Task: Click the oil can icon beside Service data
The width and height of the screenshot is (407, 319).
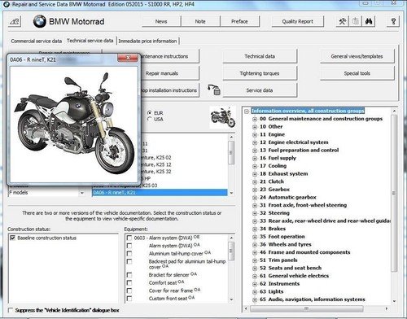Action: click(x=214, y=90)
